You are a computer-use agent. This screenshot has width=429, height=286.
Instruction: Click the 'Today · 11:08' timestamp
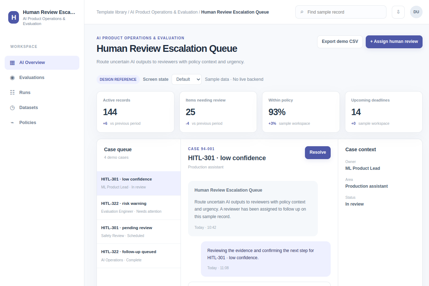[218, 268]
